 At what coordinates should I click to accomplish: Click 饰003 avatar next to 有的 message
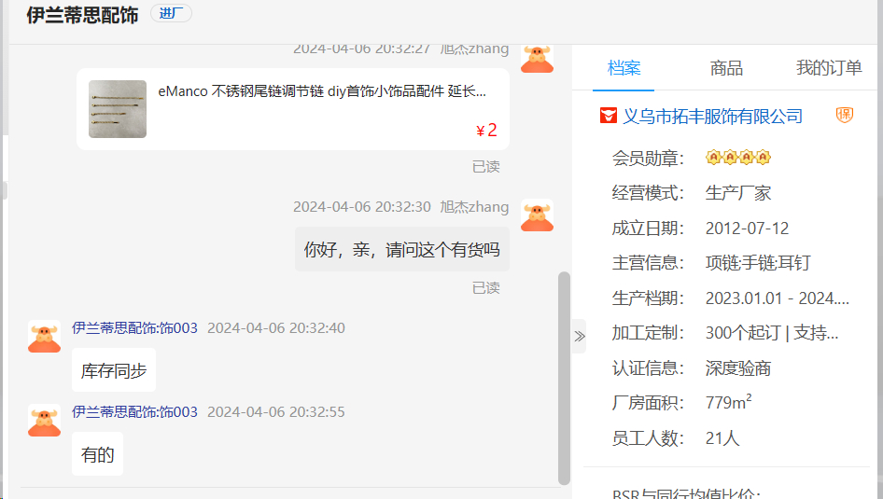click(45, 421)
